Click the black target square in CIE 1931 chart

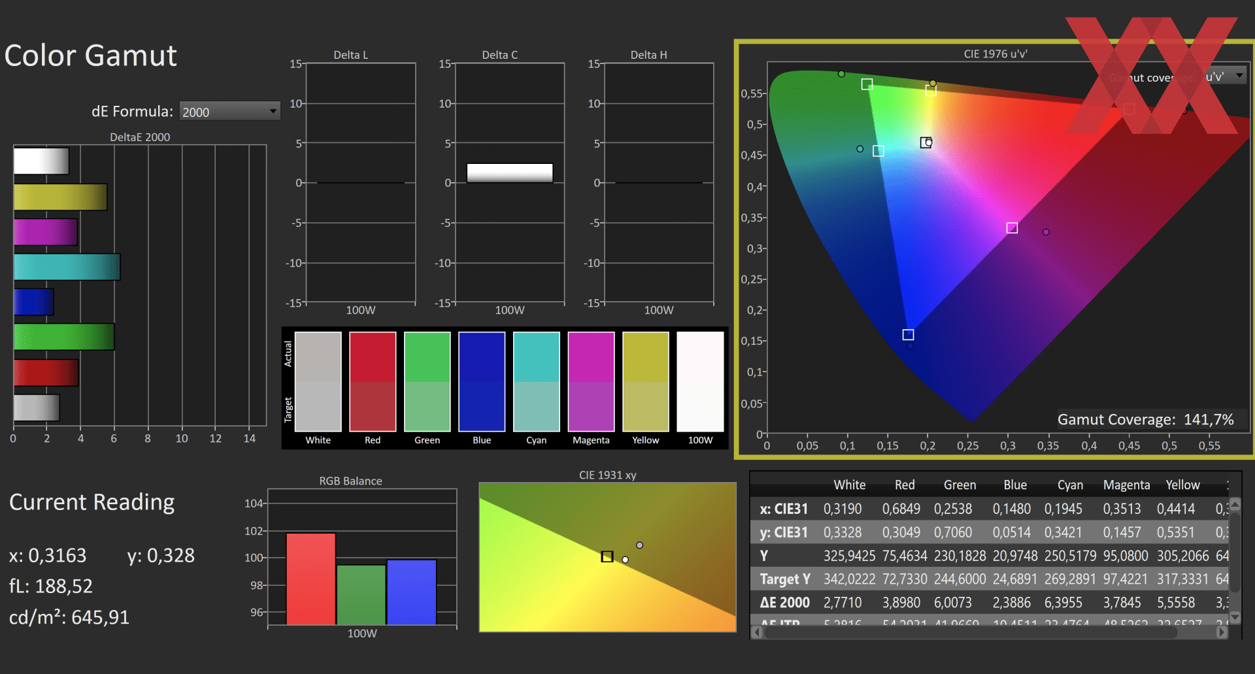(x=607, y=556)
